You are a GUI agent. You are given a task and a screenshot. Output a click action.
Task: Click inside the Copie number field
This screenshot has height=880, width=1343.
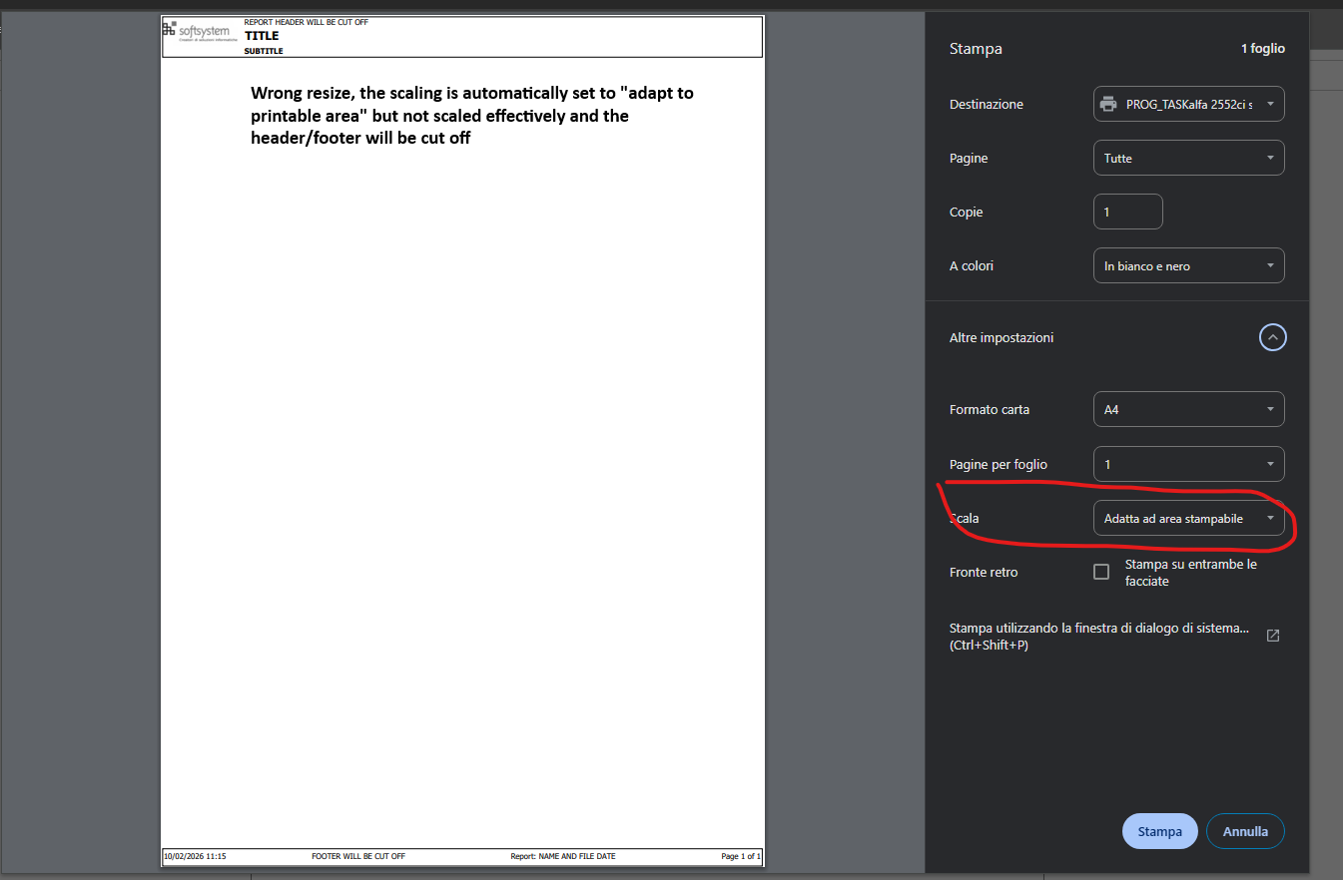[1127, 212]
